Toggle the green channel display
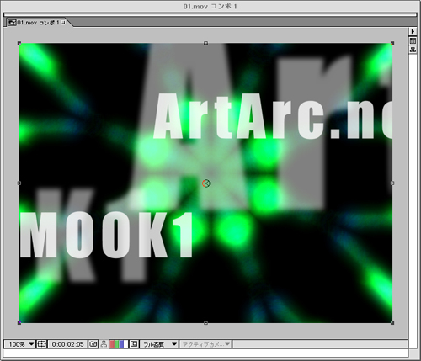 click(116, 344)
